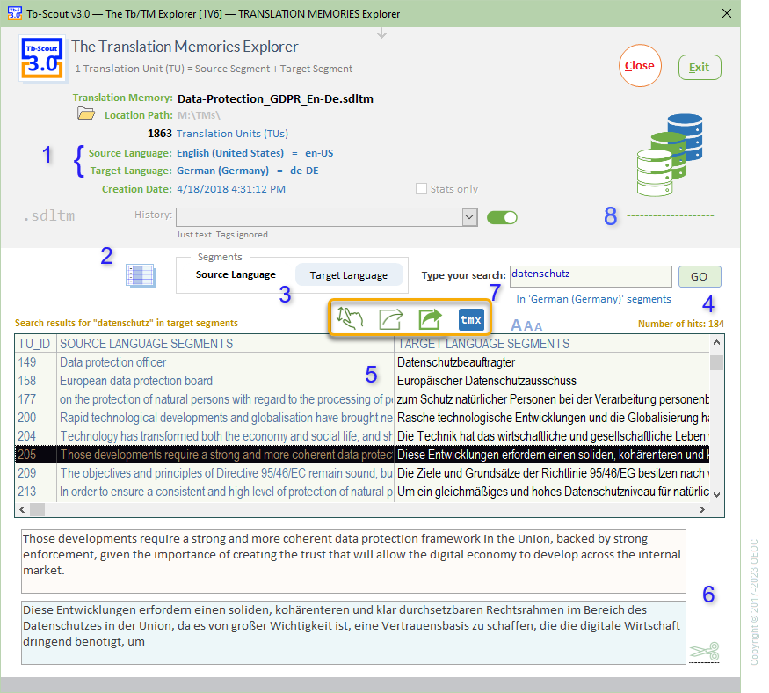Click the green database stack icon
Screen dimensions: 769x693
pos(671,157)
